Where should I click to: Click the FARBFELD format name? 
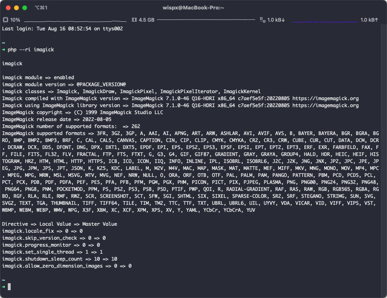click(344, 147)
